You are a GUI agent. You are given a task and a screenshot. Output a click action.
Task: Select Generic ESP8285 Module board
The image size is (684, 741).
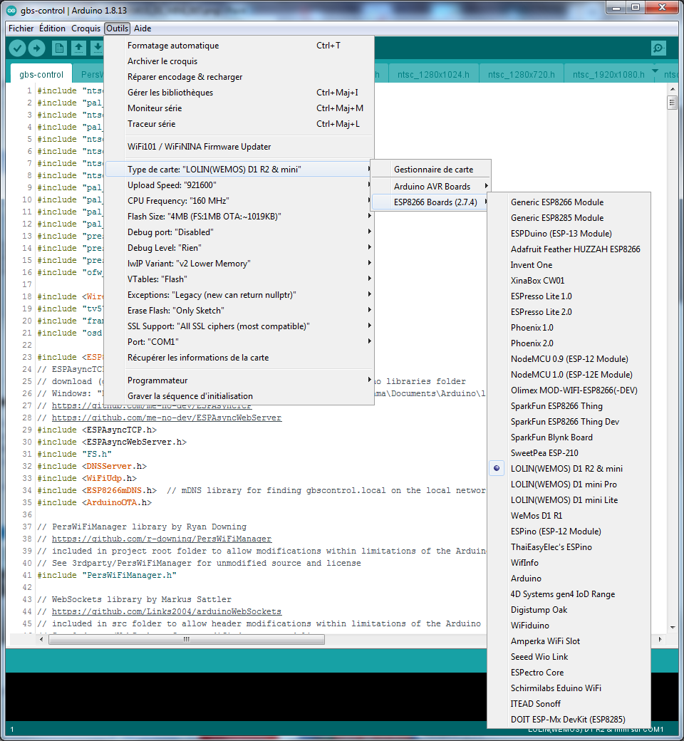point(569,217)
